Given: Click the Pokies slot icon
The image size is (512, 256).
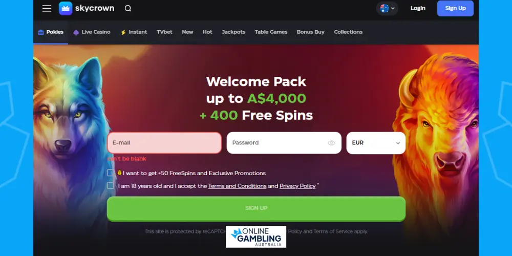Looking at the screenshot, I should click(x=41, y=32).
